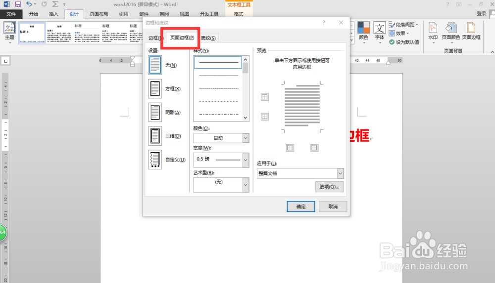Click the Undo arrow icon
Screen dimensions: 495x283
[29, 4]
